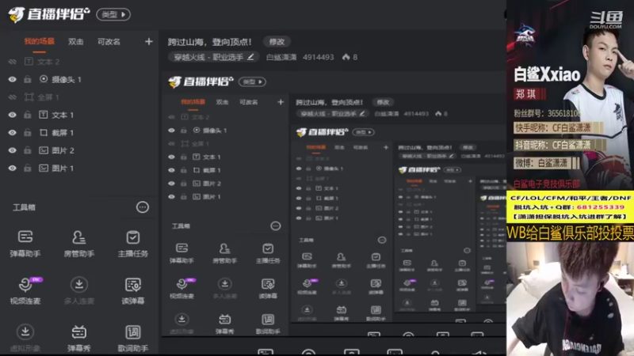The height and width of the screenshot is (356, 634).
Task: Toggle the lock on 文本 1
Action: tap(28, 115)
